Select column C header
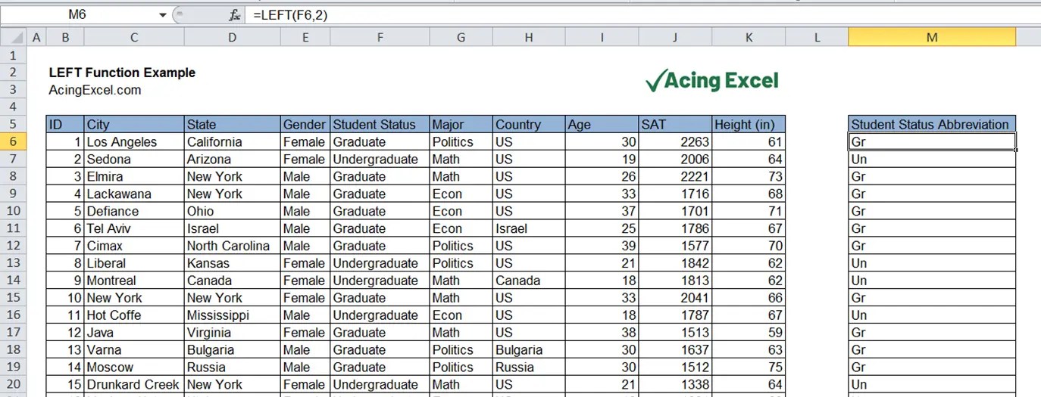The height and width of the screenshot is (397, 1041). click(x=134, y=38)
